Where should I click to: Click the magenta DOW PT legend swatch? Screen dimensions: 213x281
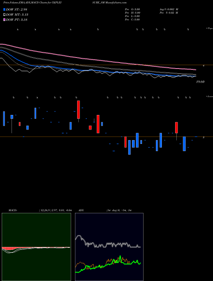tap(4, 20)
